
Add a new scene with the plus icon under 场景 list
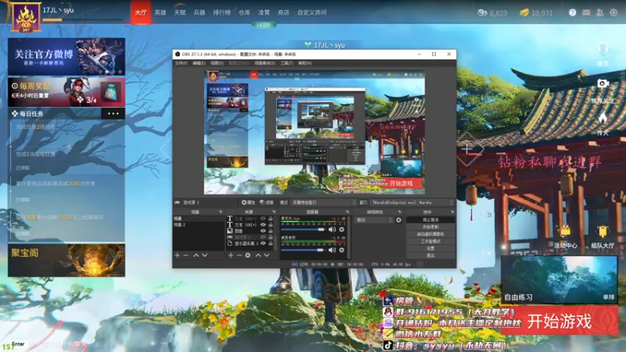pyautogui.click(x=178, y=255)
